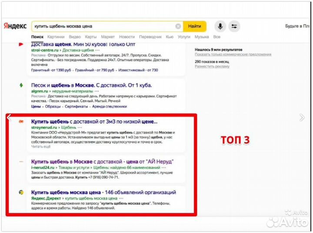Screen dimensions: 313x233
Task: Open 'Известняковый - от 730' sitelink
Action: tap(138, 70)
